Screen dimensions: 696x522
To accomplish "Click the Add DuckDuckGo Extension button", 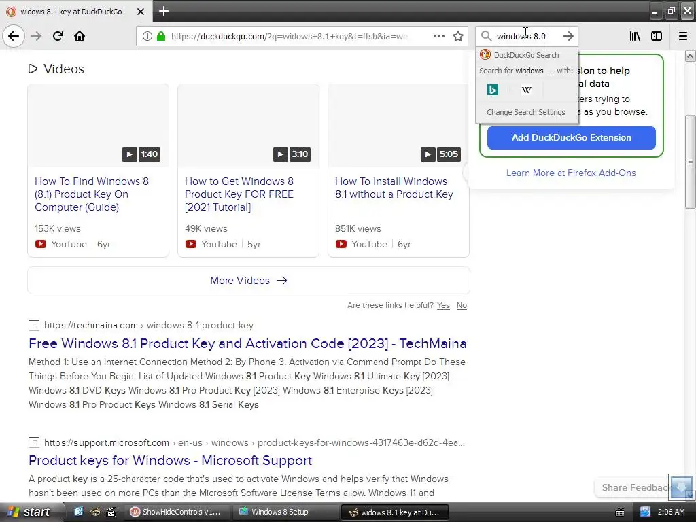I will 571,137.
